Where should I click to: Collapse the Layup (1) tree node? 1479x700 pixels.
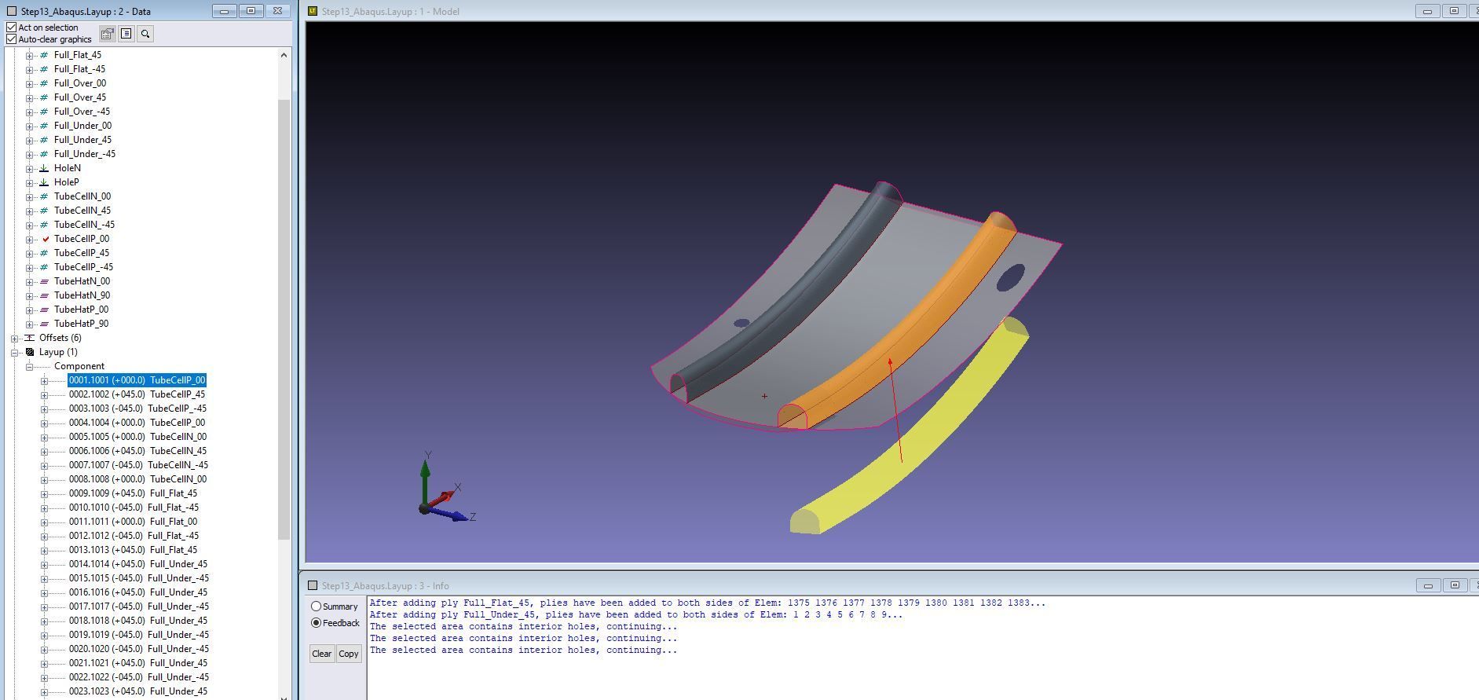tap(15, 353)
